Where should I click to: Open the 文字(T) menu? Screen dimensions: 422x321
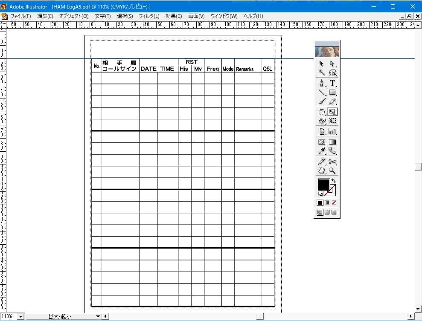point(102,16)
